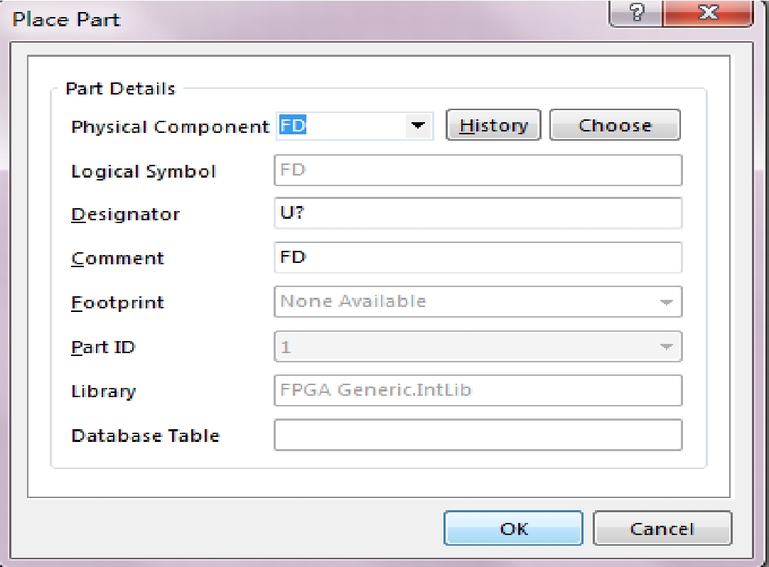Click the Choose button
The height and width of the screenshot is (567, 769).
point(615,125)
